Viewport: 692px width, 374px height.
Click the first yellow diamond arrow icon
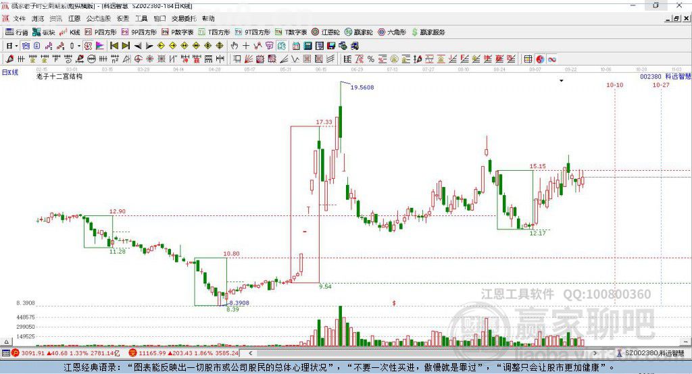pyautogui.click(x=161, y=46)
